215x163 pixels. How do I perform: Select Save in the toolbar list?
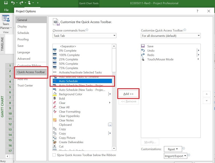[x=171, y=46]
